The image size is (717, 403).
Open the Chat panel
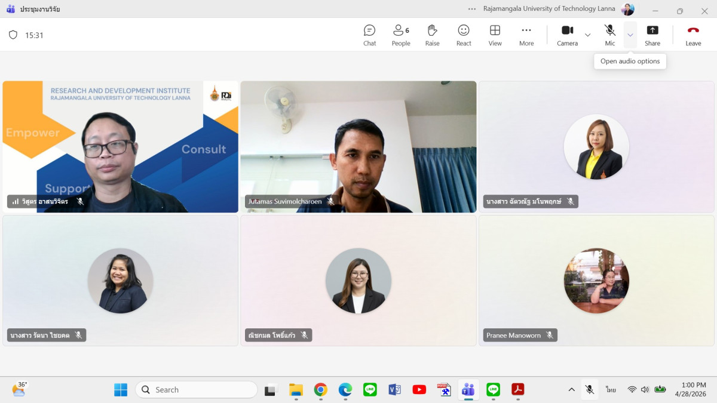pyautogui.click(x=369, y=35)
